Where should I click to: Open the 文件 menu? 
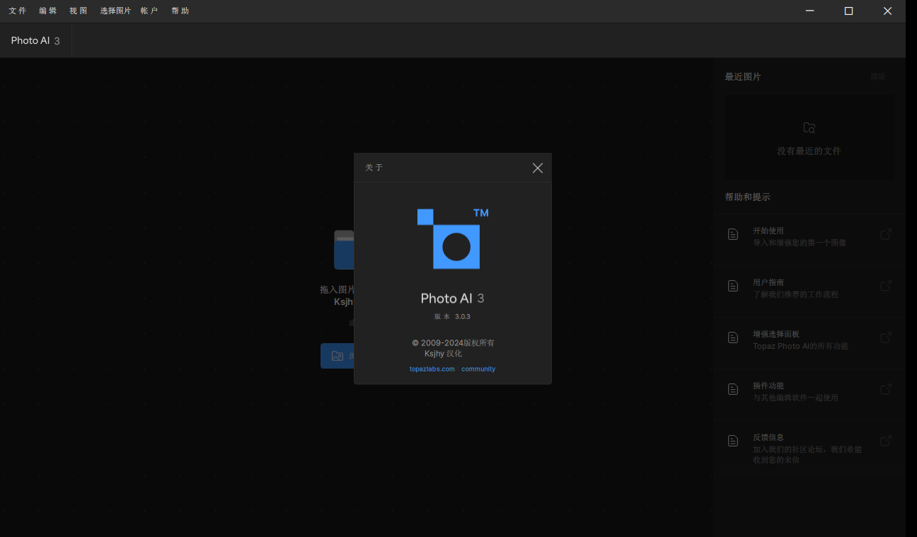pos(18,11)
